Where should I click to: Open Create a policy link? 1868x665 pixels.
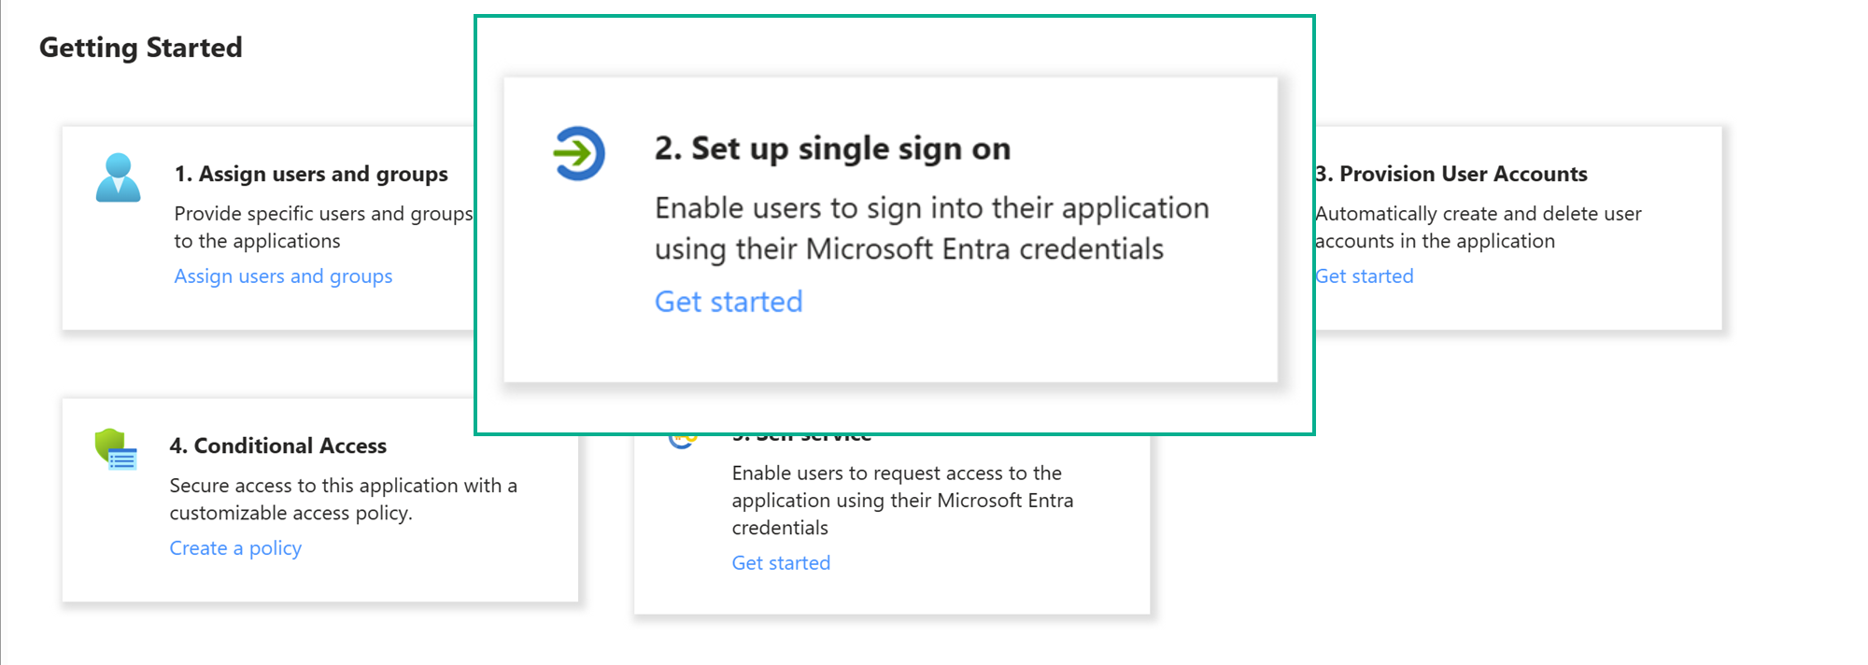(235, 547)
